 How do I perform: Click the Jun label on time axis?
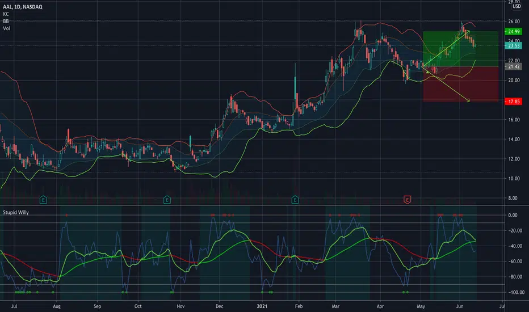tap(460, 306)
